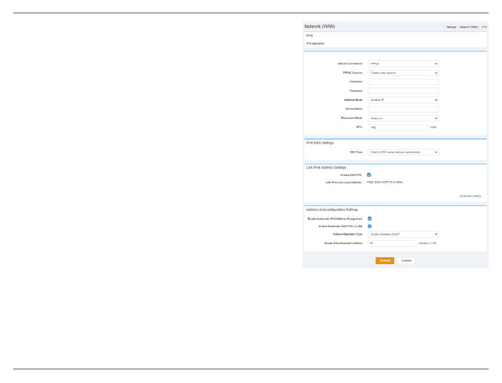Expand the Reconnect Mode dropdown
Viewport: 502px width, 383px height.
[403, 118]
